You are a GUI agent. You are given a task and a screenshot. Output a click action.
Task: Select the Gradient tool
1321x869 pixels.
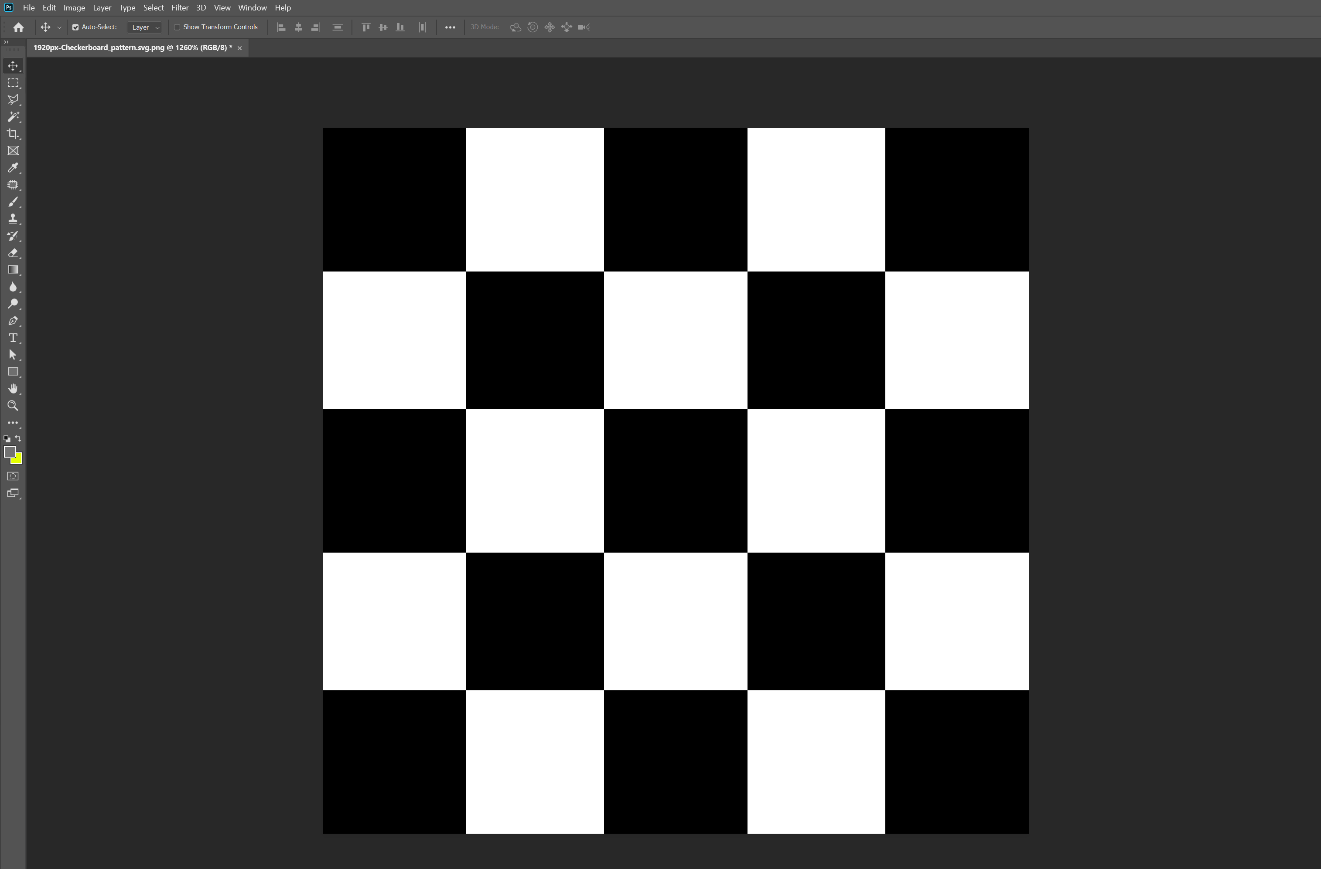click(x=13, y=270)
